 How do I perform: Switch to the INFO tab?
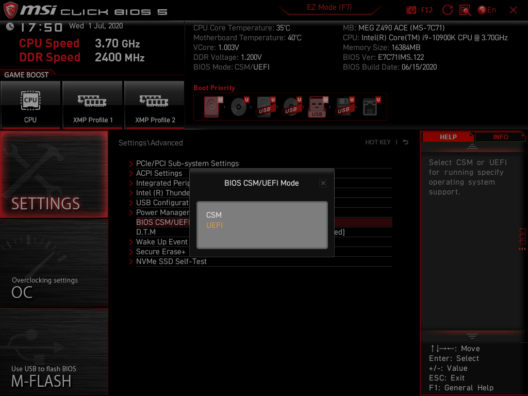point(500,136)
